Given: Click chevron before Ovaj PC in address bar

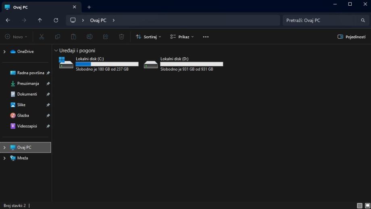Looking at the screenshot, I should [83, 20].
